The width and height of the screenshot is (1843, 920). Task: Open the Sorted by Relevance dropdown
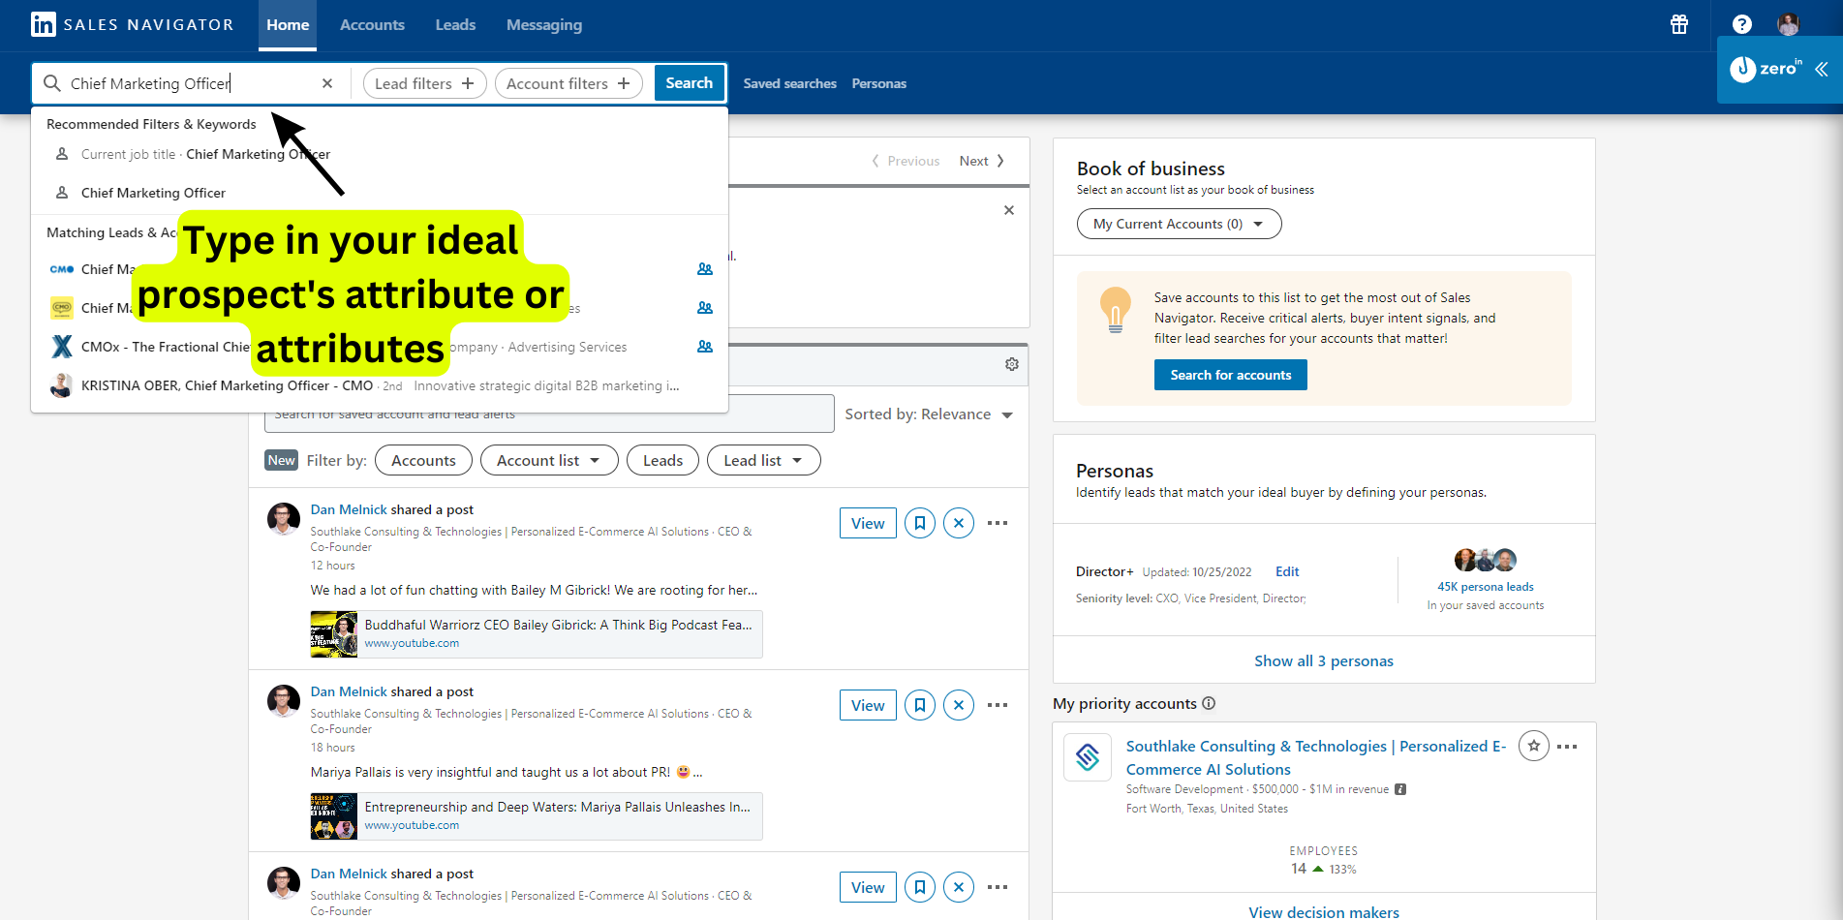(929, 414)
